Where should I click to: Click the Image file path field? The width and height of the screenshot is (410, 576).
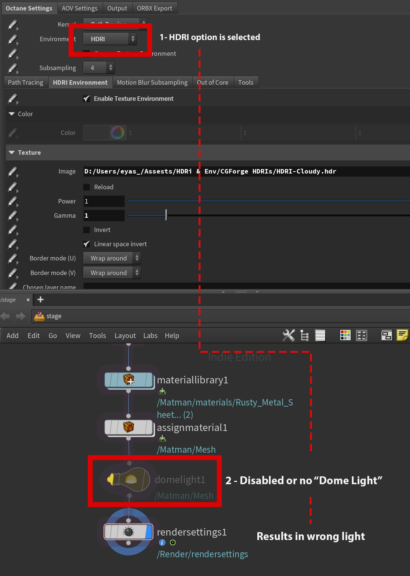click(x=246, y=171)
